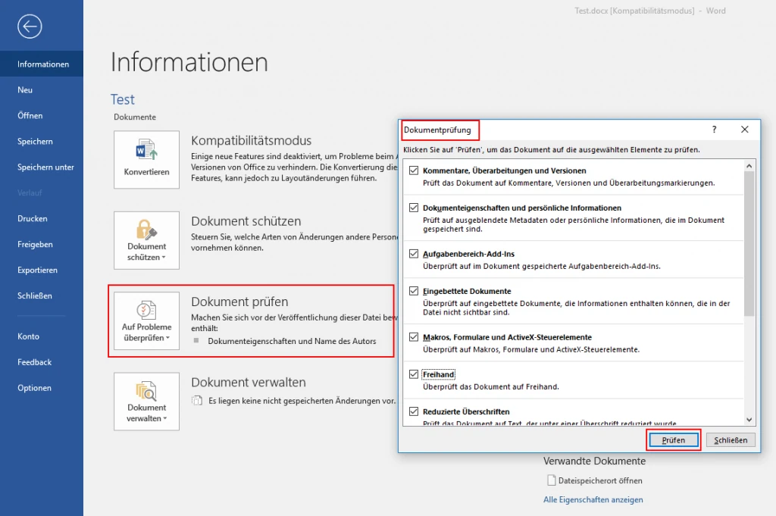The image size is (776, 516).
Task: Click the Test document title
Action: click(x=122, y=99)
